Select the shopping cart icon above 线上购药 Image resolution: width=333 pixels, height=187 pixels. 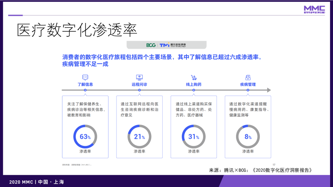pos(194,77)
